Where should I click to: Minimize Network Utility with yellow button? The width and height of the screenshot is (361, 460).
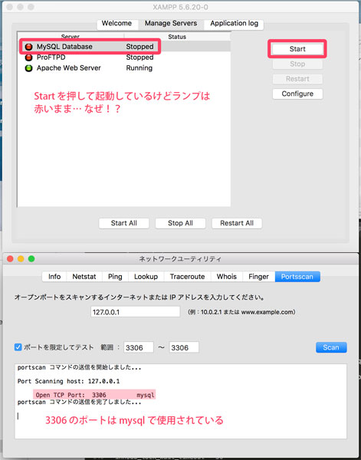[x=21, y=259]
